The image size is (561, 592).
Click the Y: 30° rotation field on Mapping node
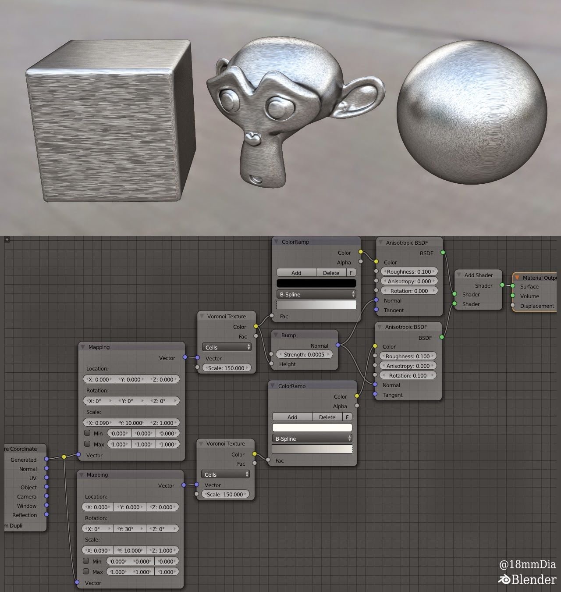[130, 529]
